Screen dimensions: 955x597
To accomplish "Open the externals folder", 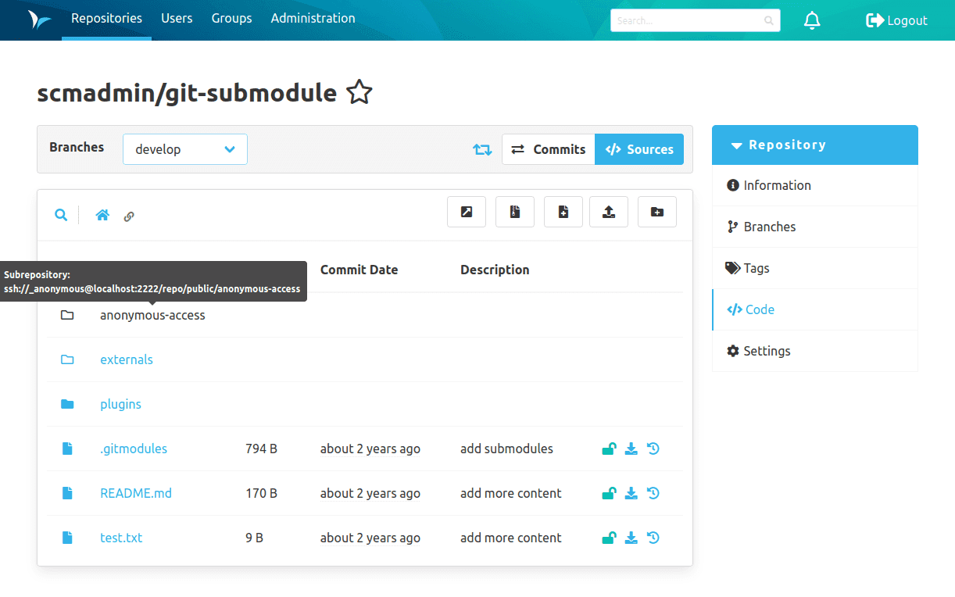I will 126,359.
